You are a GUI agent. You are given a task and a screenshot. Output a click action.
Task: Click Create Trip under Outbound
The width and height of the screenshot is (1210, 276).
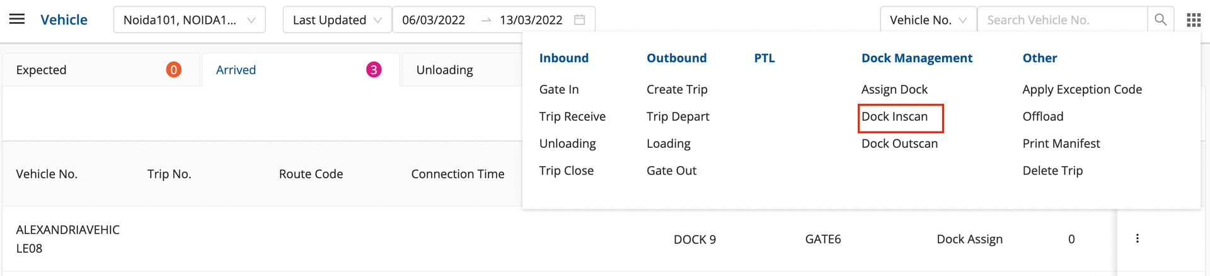click(x=677, y=89)
